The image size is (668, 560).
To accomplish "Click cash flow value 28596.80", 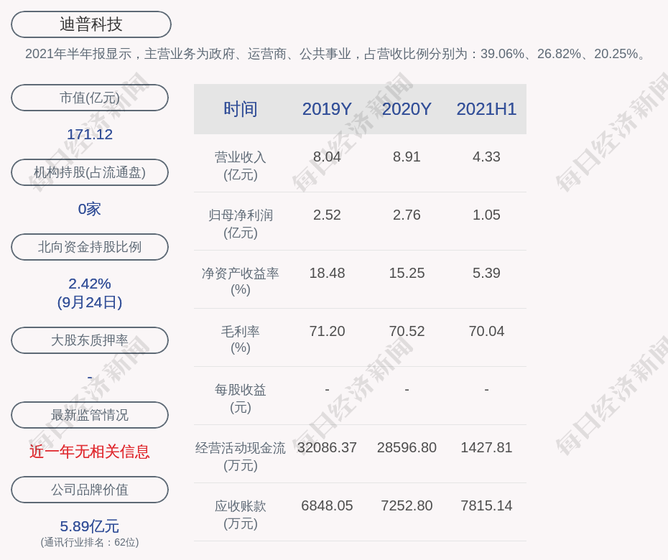I will click(407, 447).
